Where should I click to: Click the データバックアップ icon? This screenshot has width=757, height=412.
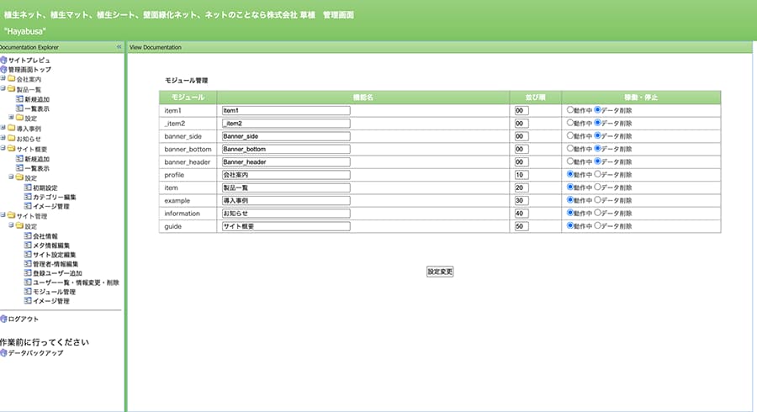[x=3, y=353]
